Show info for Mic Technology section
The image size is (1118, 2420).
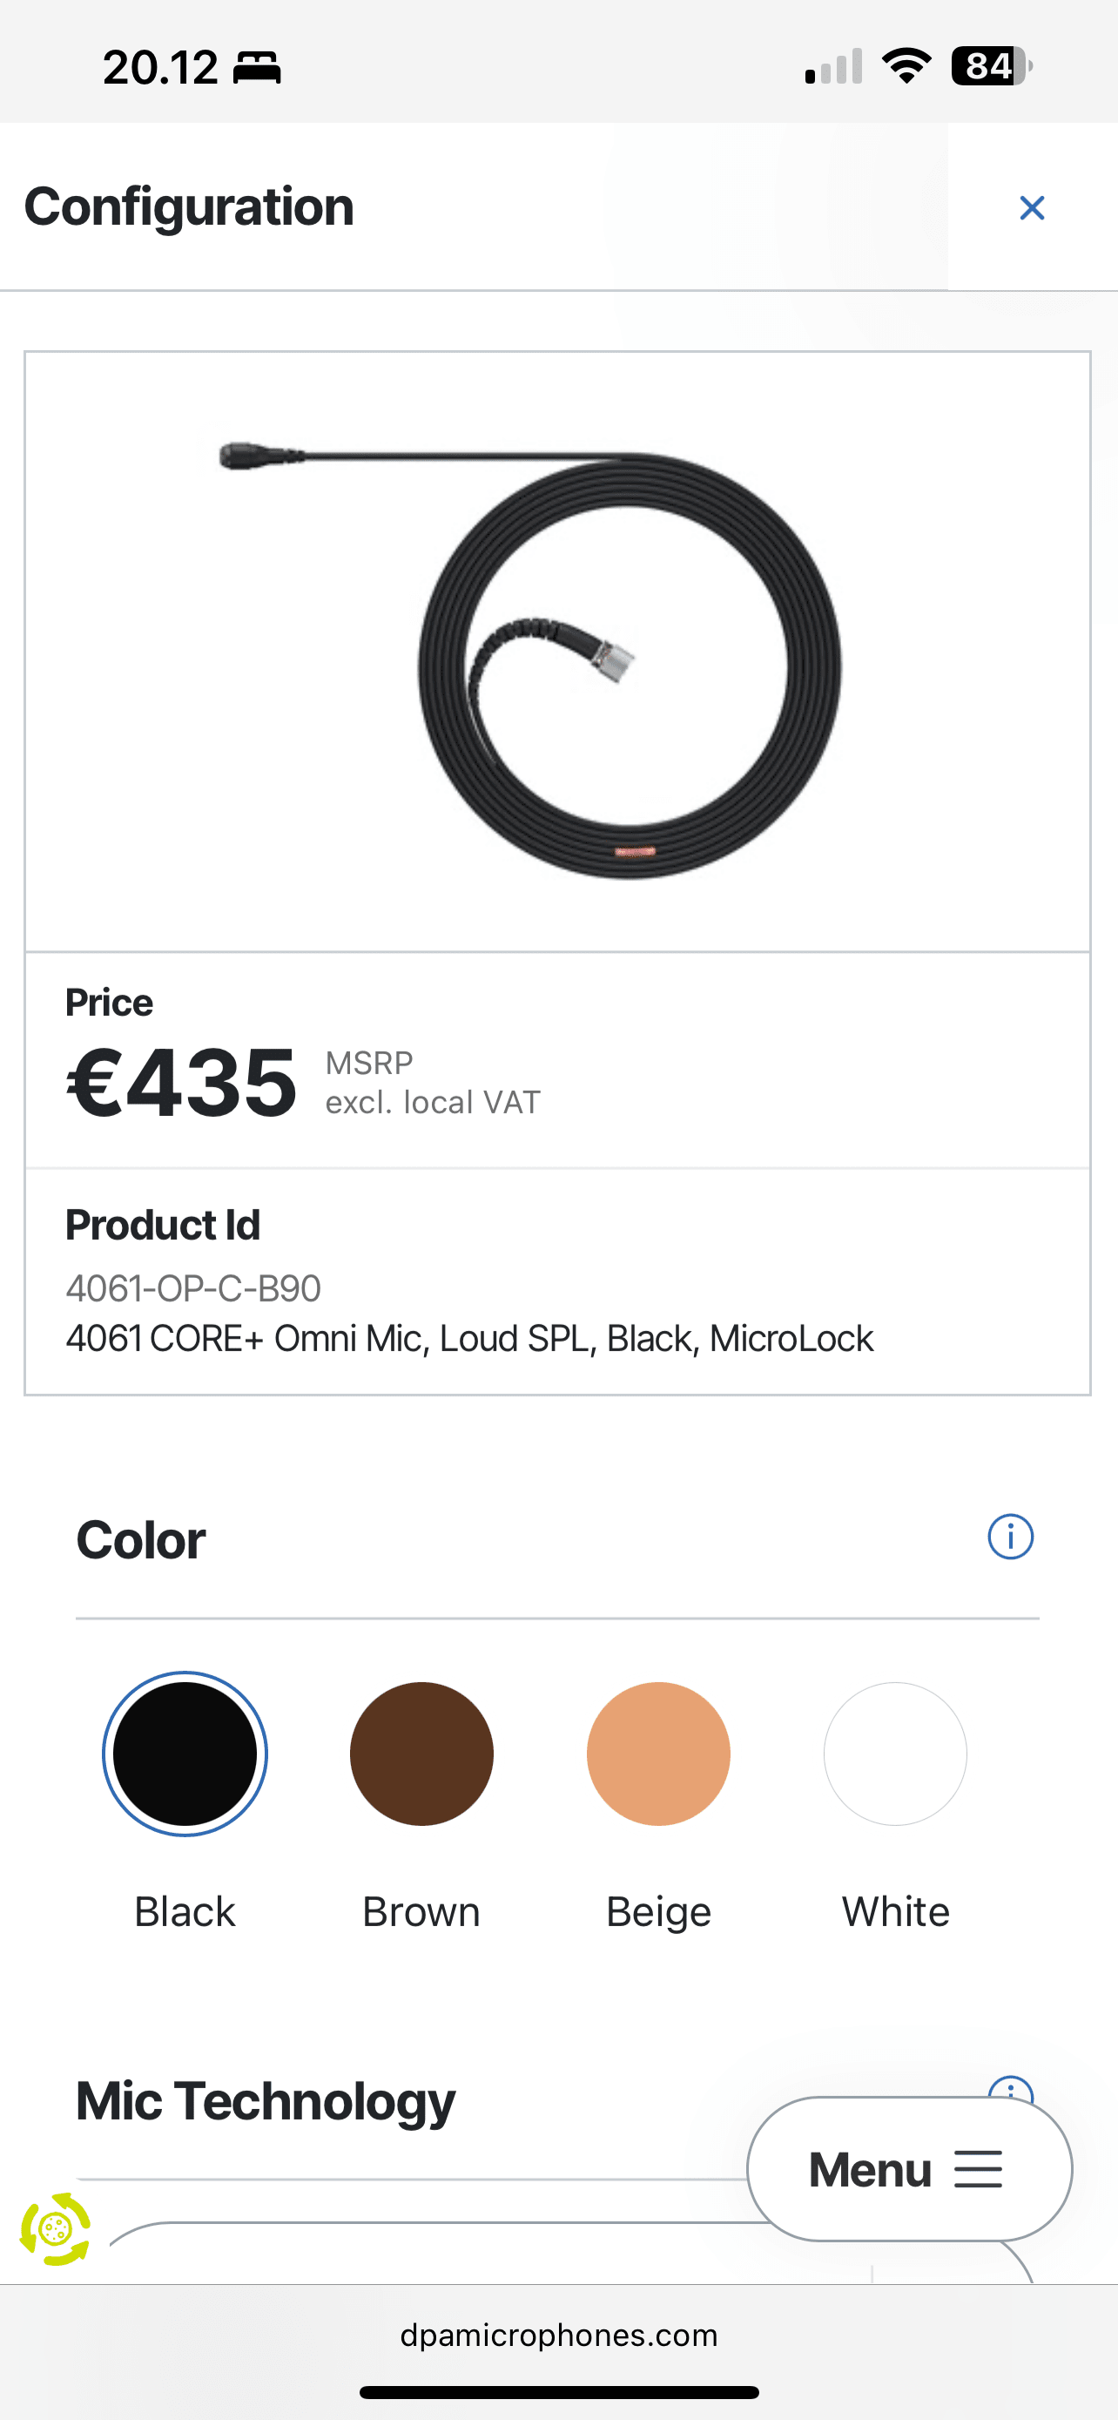tap(1010, 2088)
